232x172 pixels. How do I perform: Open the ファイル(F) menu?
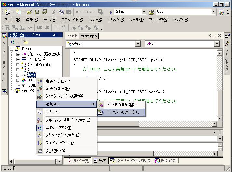[12, 20]
